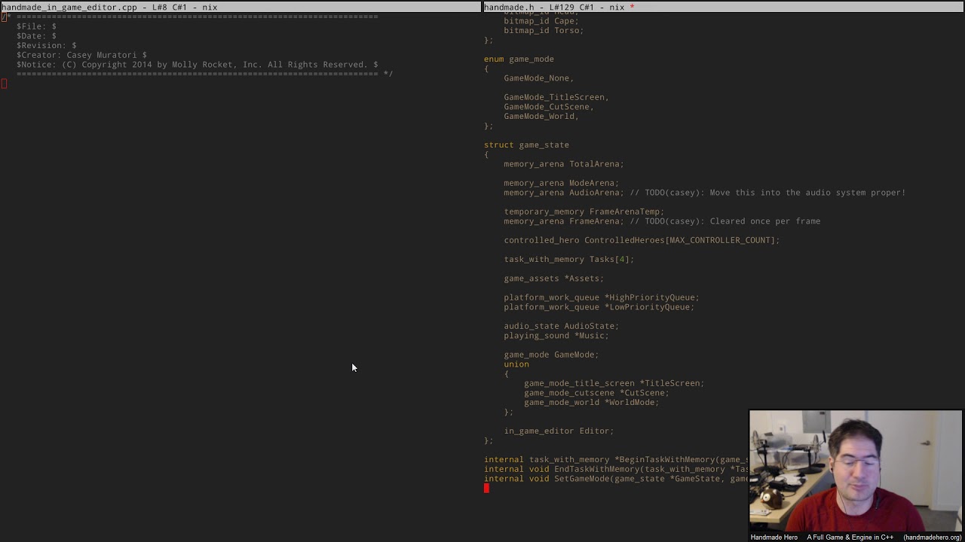Click the "enum game_mode" declaration
The height and width of the screenshot is (542, 965).
pos(519,59)
